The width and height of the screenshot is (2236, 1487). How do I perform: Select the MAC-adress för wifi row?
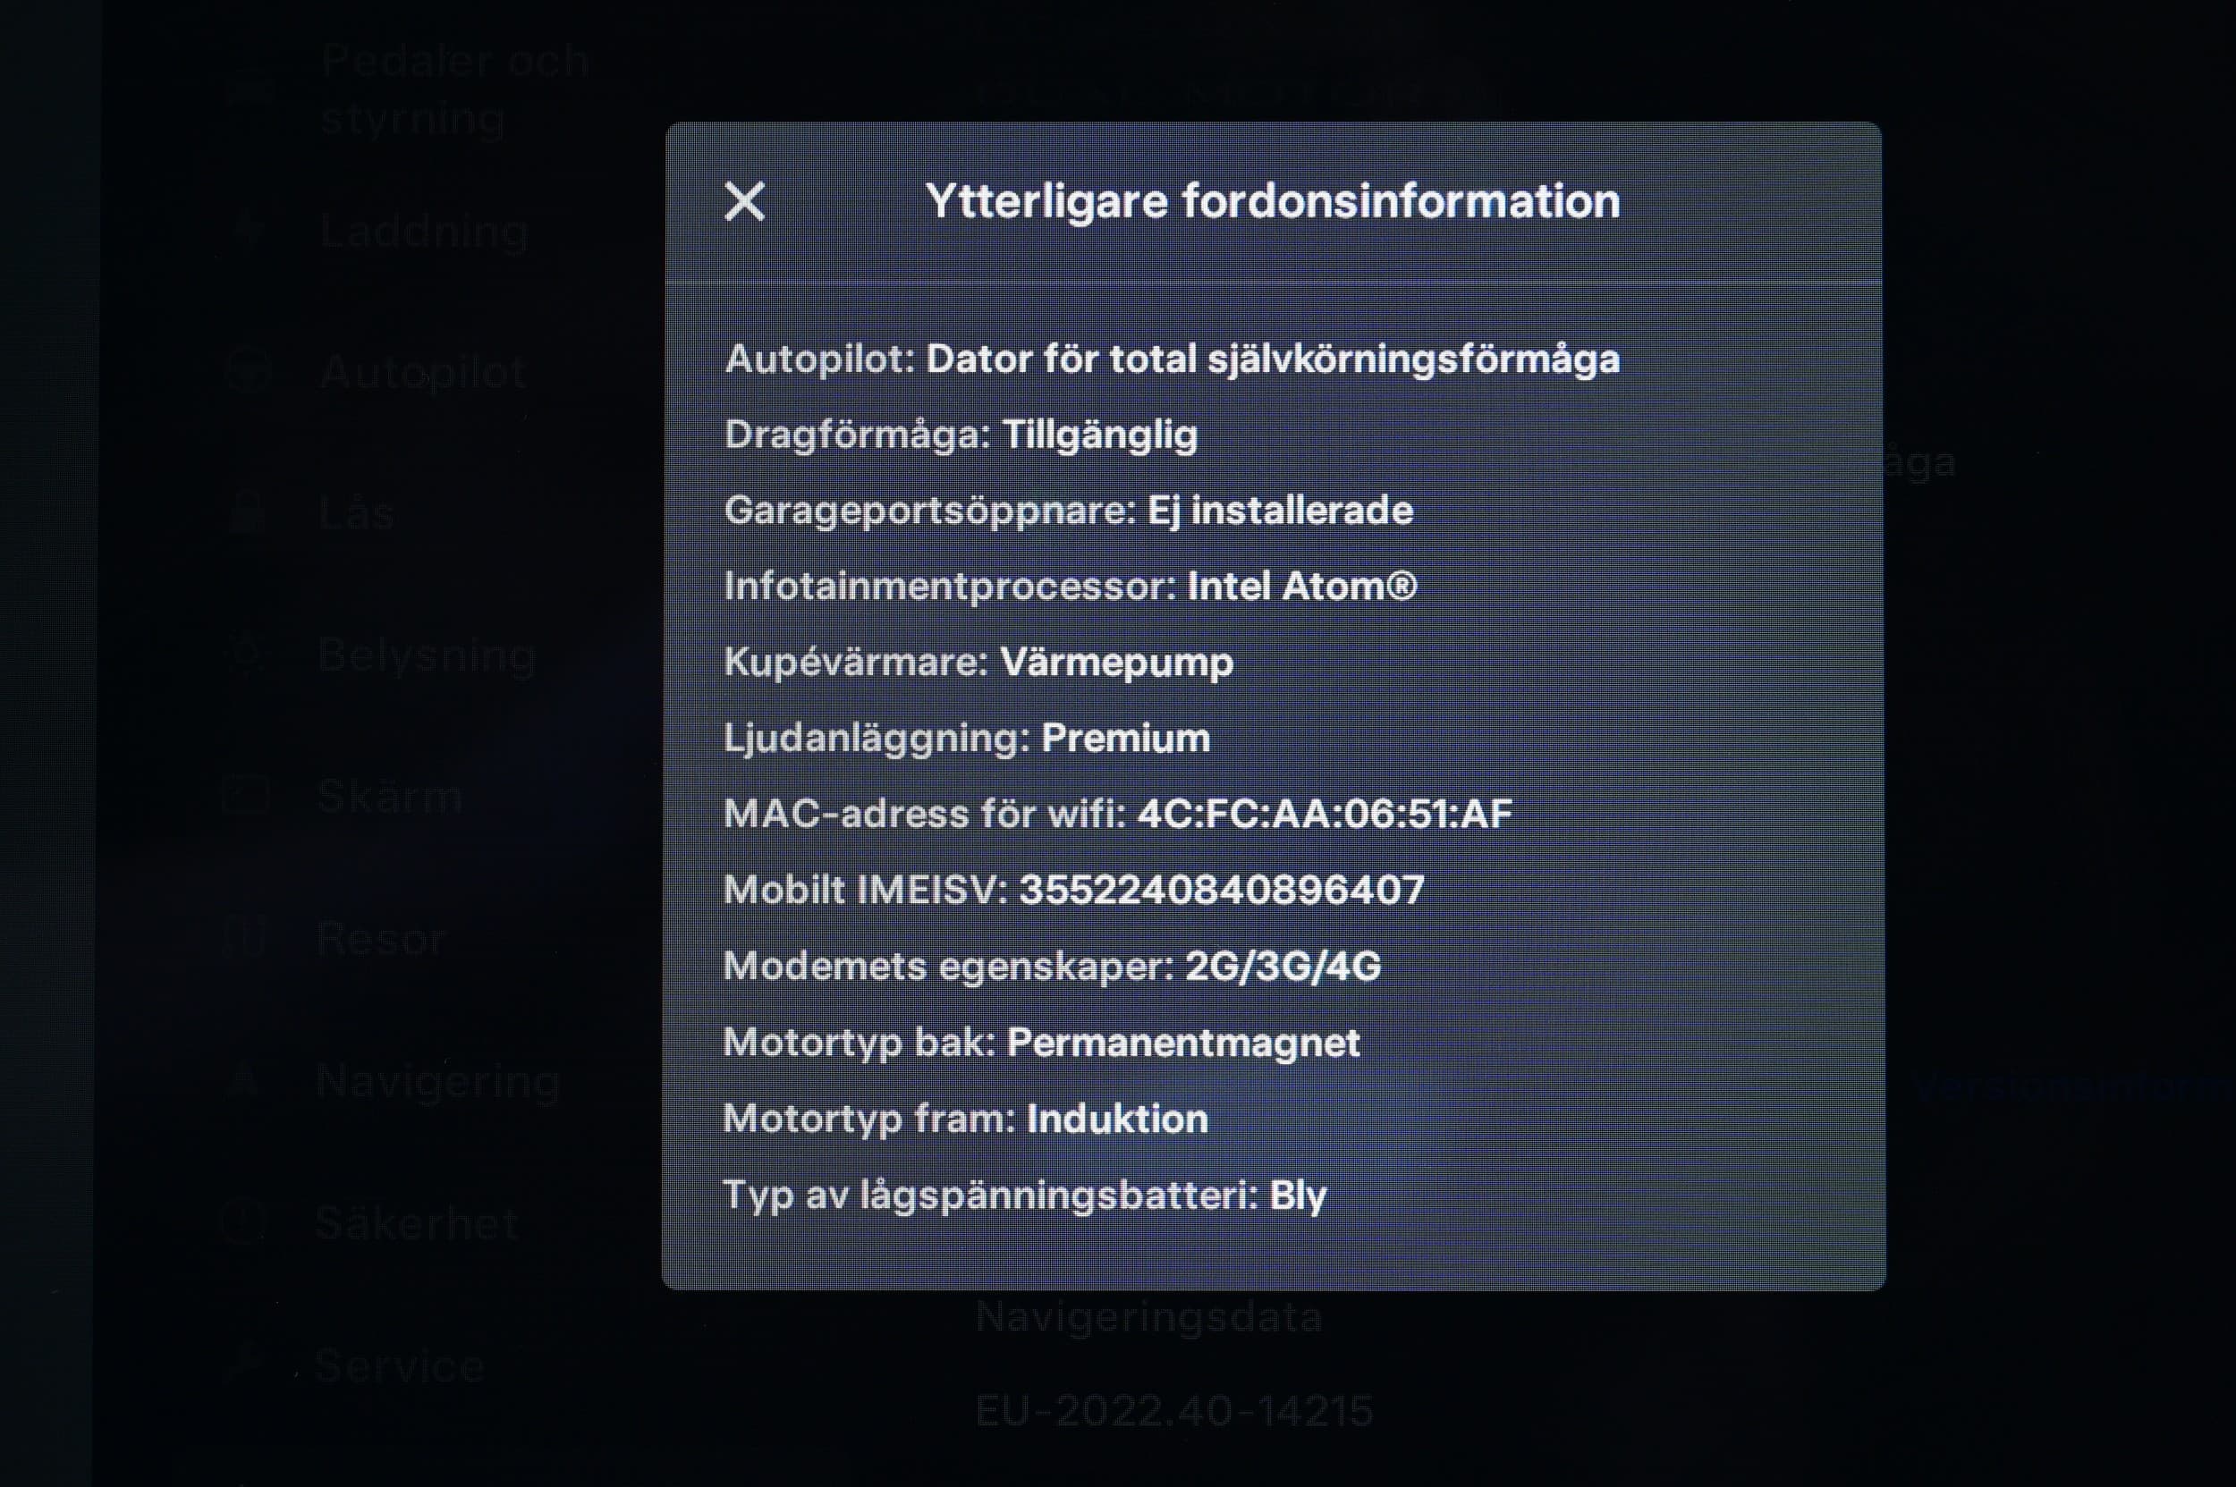pyautogui.click(x=1117, y=814)
